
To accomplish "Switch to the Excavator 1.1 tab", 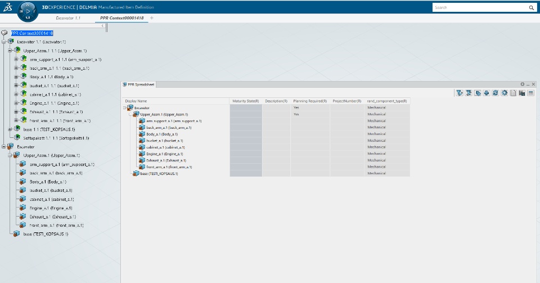I will click(68, 18).
